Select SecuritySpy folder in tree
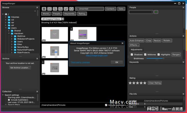This screenshot has height=113, width=187. click(x=23, y=47)
